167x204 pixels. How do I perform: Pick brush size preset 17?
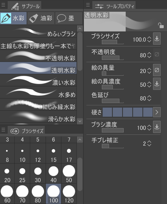click(69, 153)
